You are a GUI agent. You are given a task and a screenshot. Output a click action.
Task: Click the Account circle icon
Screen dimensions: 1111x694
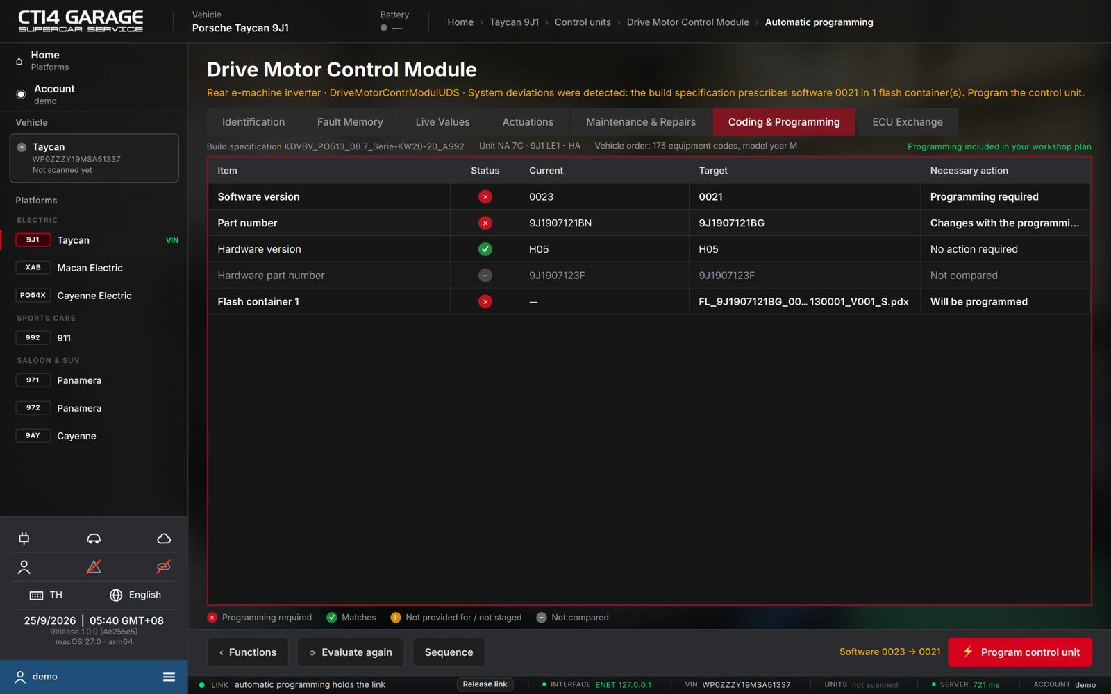point(21,94)
